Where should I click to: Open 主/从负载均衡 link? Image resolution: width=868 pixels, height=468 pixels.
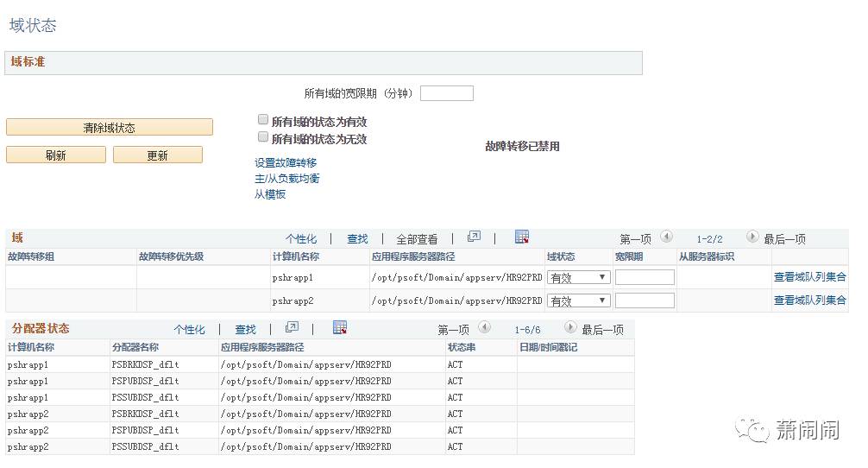pos(286,179)
